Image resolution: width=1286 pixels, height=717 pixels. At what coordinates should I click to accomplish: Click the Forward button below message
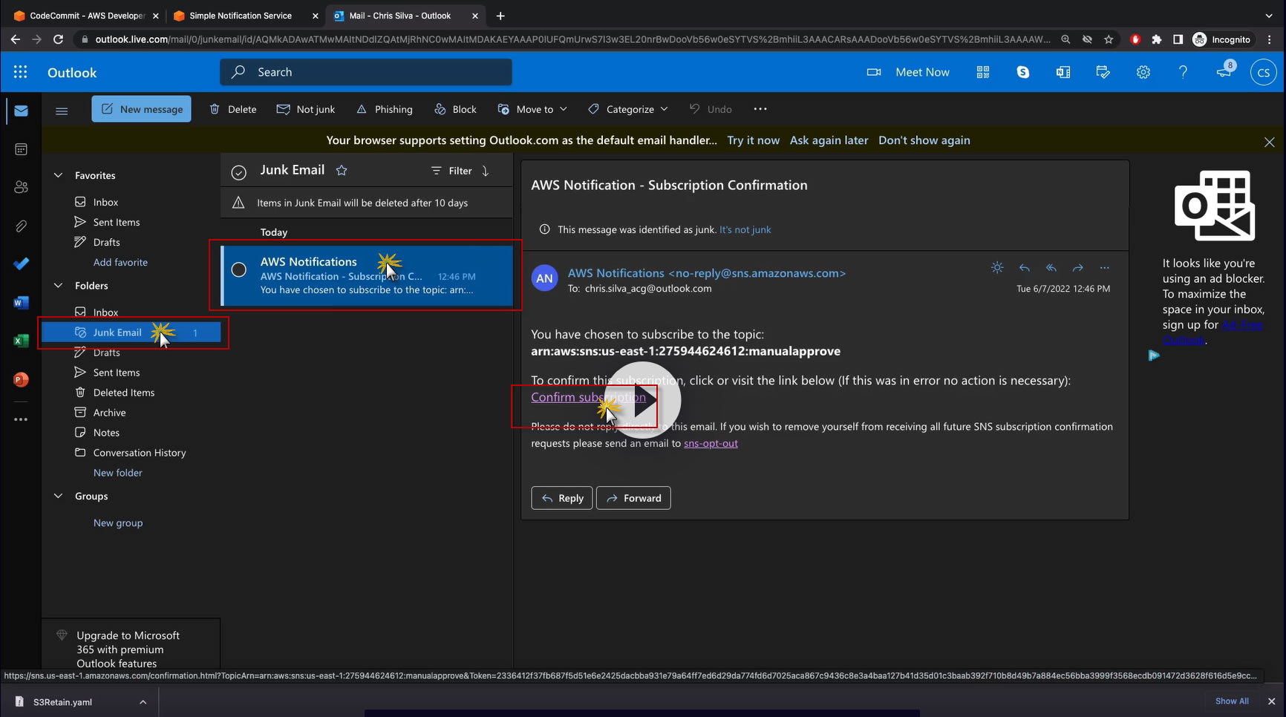click(633, 498)
